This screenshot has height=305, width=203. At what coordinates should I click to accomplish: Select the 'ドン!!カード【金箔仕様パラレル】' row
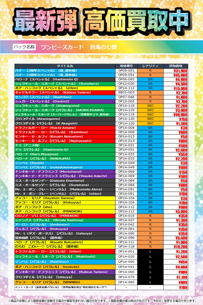(x=101, y=287)
